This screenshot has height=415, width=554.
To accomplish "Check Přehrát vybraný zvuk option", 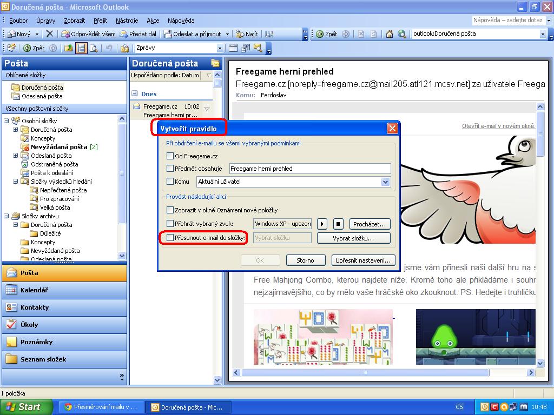I will 170,223.
